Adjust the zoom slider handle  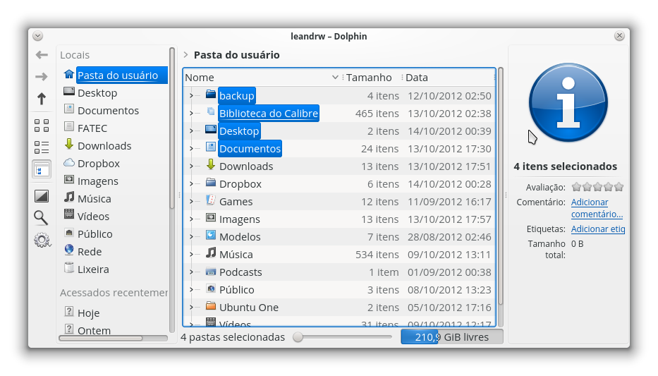[298, 337]
